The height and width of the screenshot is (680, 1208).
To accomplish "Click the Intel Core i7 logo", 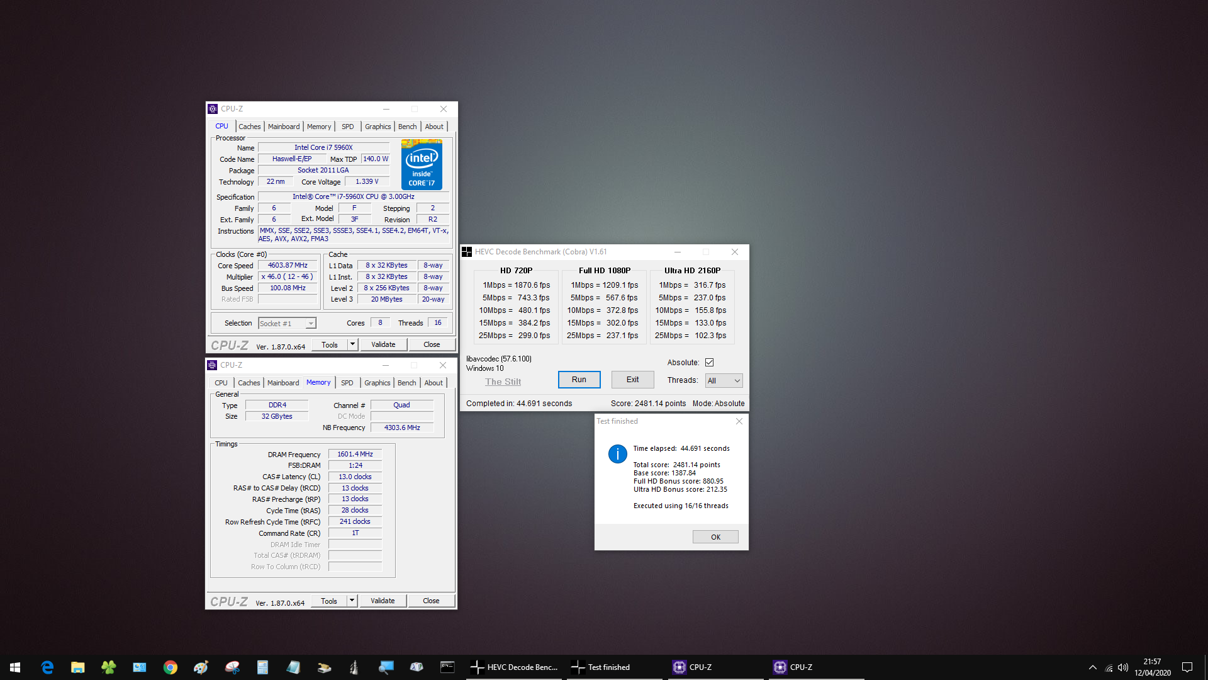I will [x=422, y=165].
